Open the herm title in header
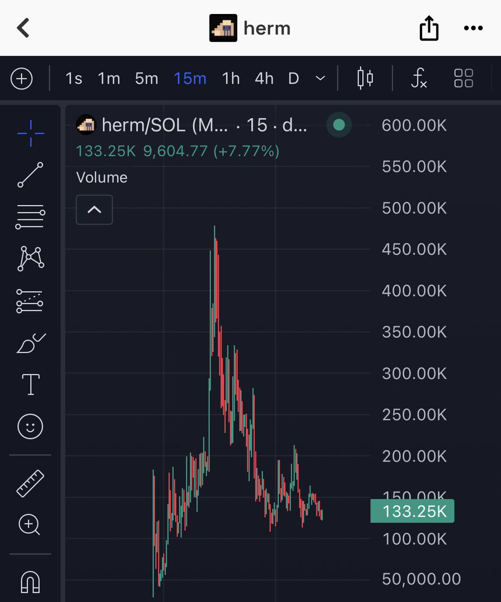 pyautogui.click(x=267, y=28)
